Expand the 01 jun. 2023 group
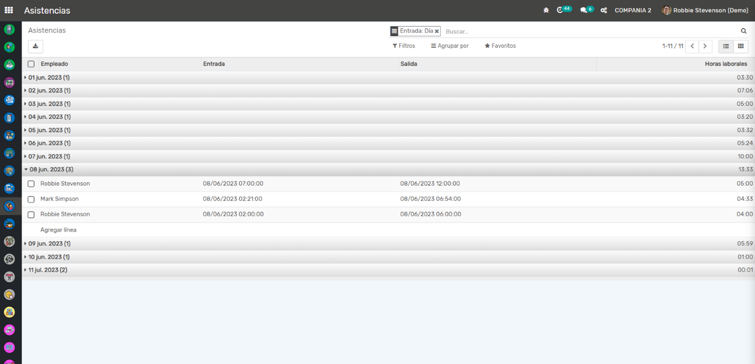The height and width of the screenshot is (364, 755). pyautogui.click(x=48, y=77)
